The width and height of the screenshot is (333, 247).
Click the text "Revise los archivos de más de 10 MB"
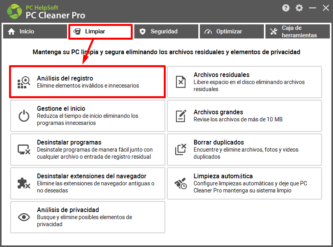coord(238,119)
